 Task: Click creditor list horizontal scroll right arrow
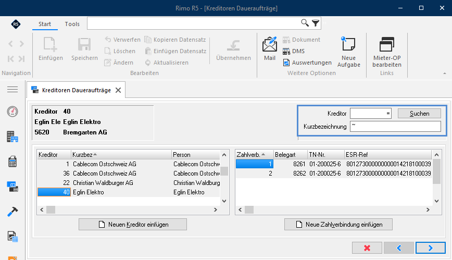click(216, 210)
